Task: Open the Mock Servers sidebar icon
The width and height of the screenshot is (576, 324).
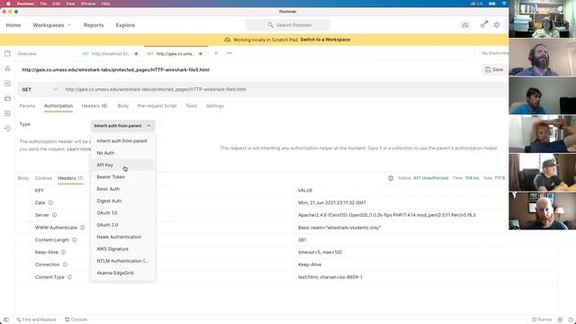Action: [7, 98]
